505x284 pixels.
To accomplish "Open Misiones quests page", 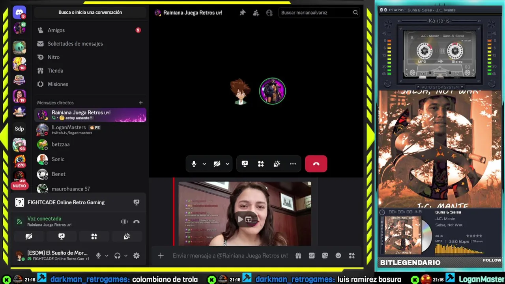I will (90, 84).
